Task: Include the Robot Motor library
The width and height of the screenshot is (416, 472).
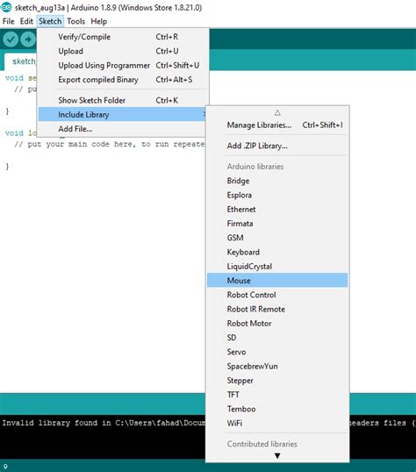Action: [x=277, y=324]
